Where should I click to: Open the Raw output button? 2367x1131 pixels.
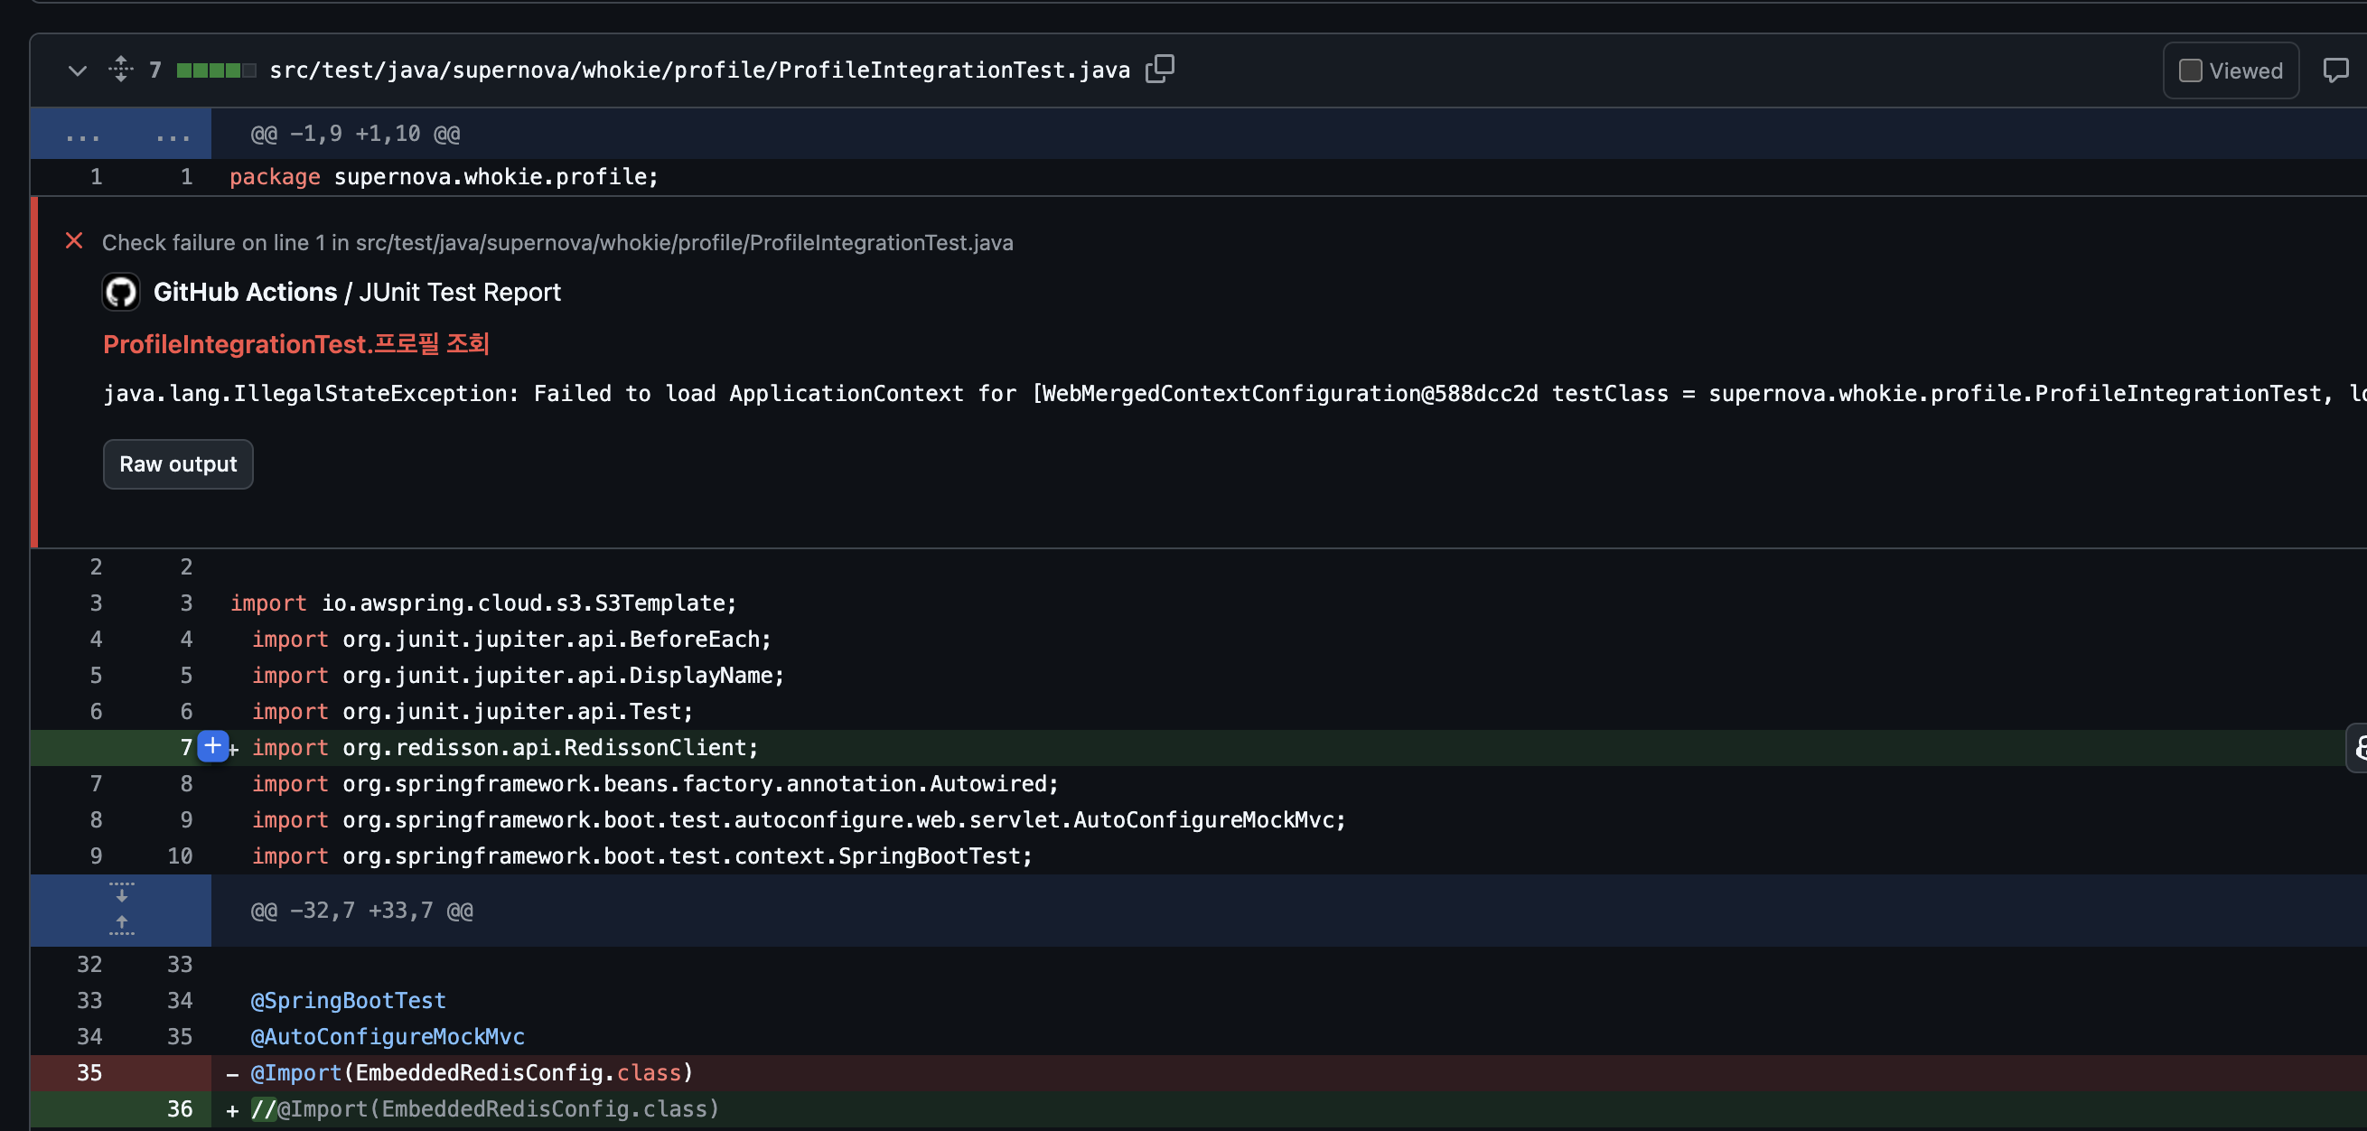click(x=177, y=464)
